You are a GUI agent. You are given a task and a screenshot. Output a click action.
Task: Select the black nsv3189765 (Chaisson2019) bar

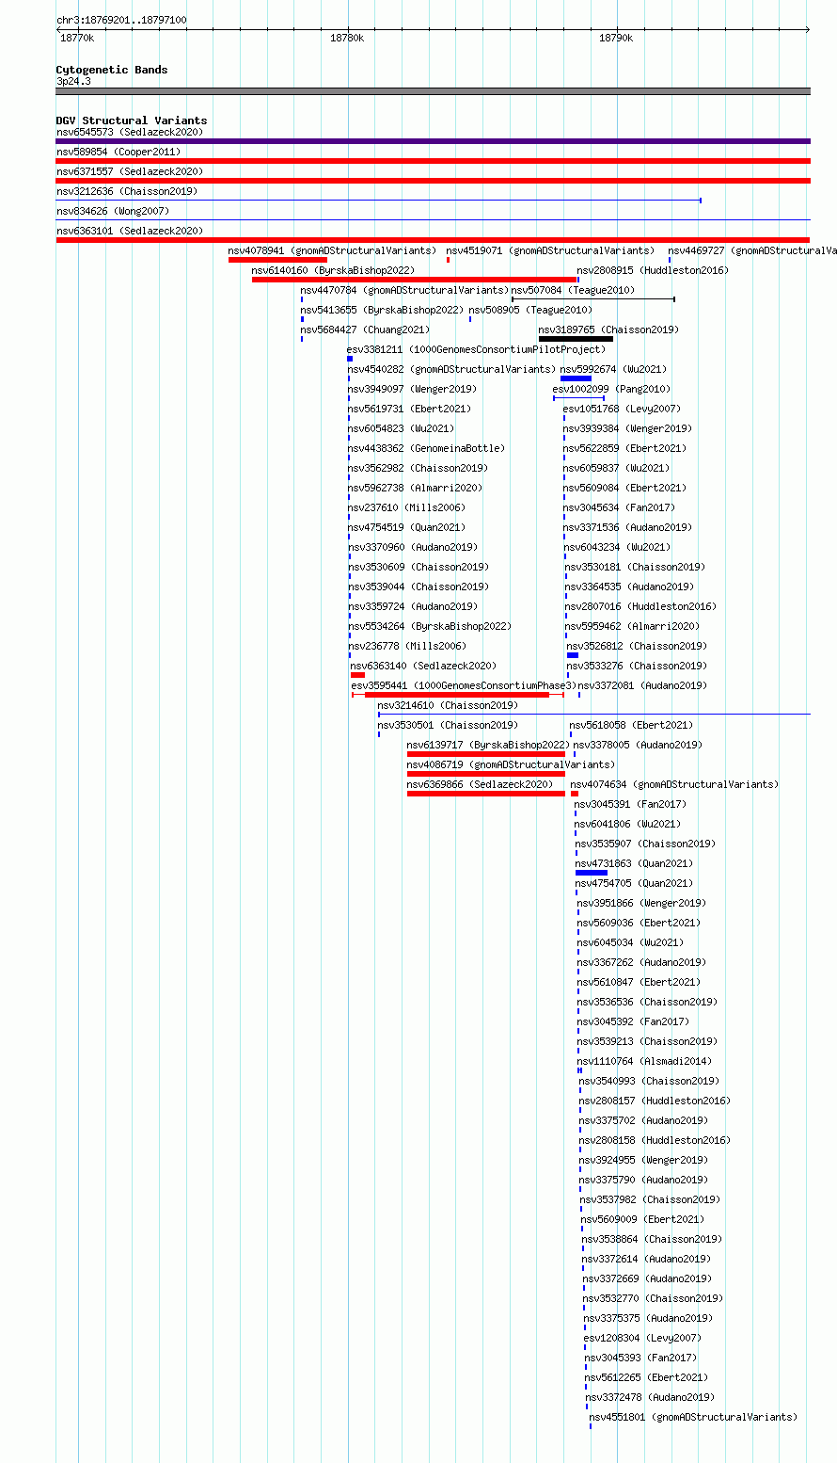[576, 339]
